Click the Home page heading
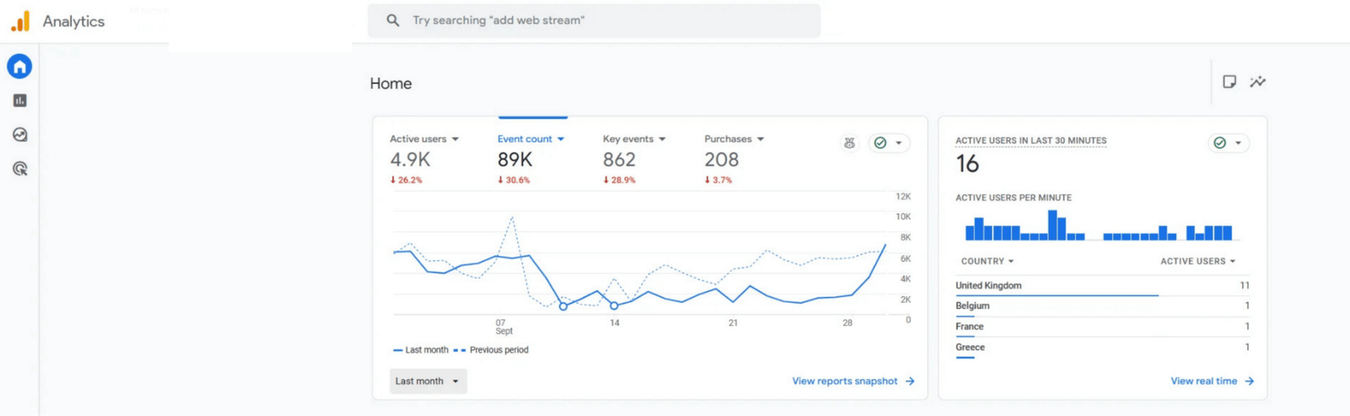Viewport: 1350px width, 416px height. (391, 84)
